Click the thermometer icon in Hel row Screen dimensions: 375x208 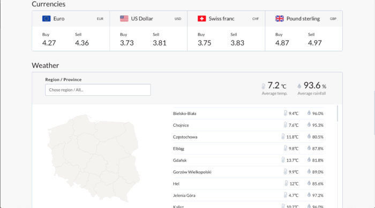286,183
